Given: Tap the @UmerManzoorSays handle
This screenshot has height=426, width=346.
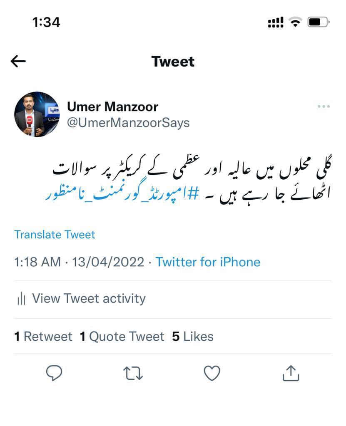Looking at the screenshot, I should click(x=128, y=123).
